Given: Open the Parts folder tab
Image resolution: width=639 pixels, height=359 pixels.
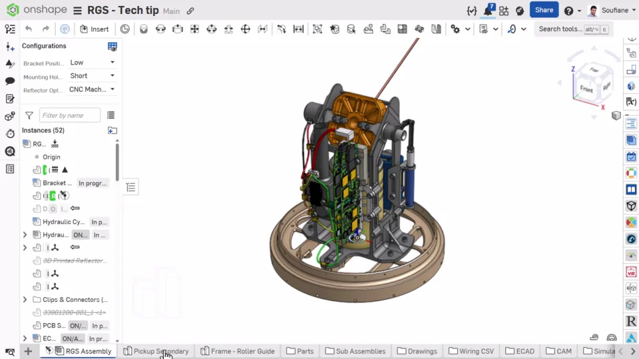Looking at the screenshot, I should 300,351.
